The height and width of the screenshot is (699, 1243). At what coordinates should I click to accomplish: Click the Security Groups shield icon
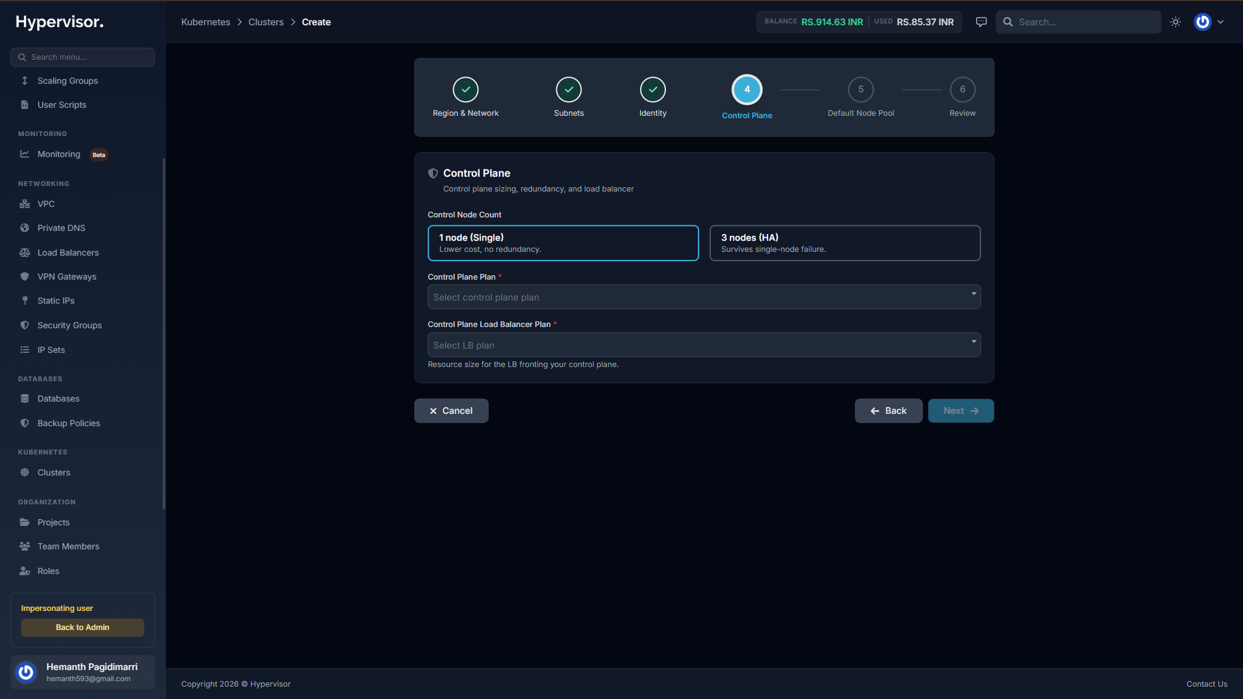25,325
